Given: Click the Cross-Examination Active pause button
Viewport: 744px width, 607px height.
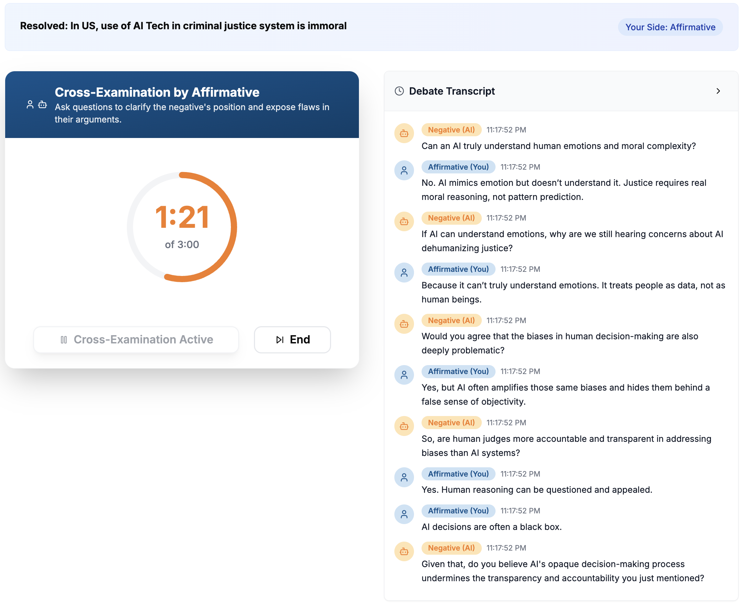Looking at the screenshot, I should click(136, 340).
